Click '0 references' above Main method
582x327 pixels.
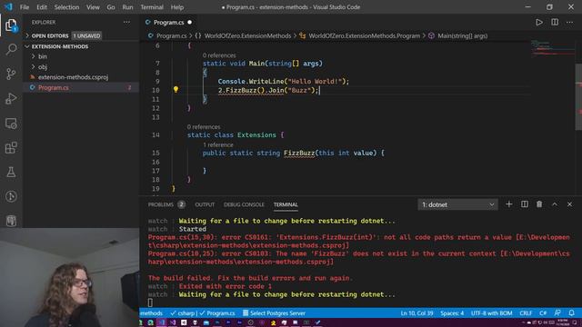tap(219, 55)
